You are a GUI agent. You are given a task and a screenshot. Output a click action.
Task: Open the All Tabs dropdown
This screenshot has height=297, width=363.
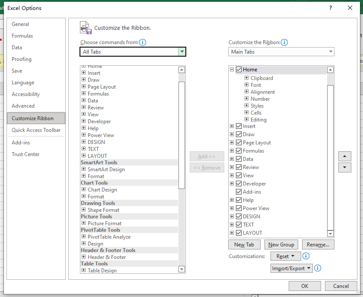[x=133, y=52]
